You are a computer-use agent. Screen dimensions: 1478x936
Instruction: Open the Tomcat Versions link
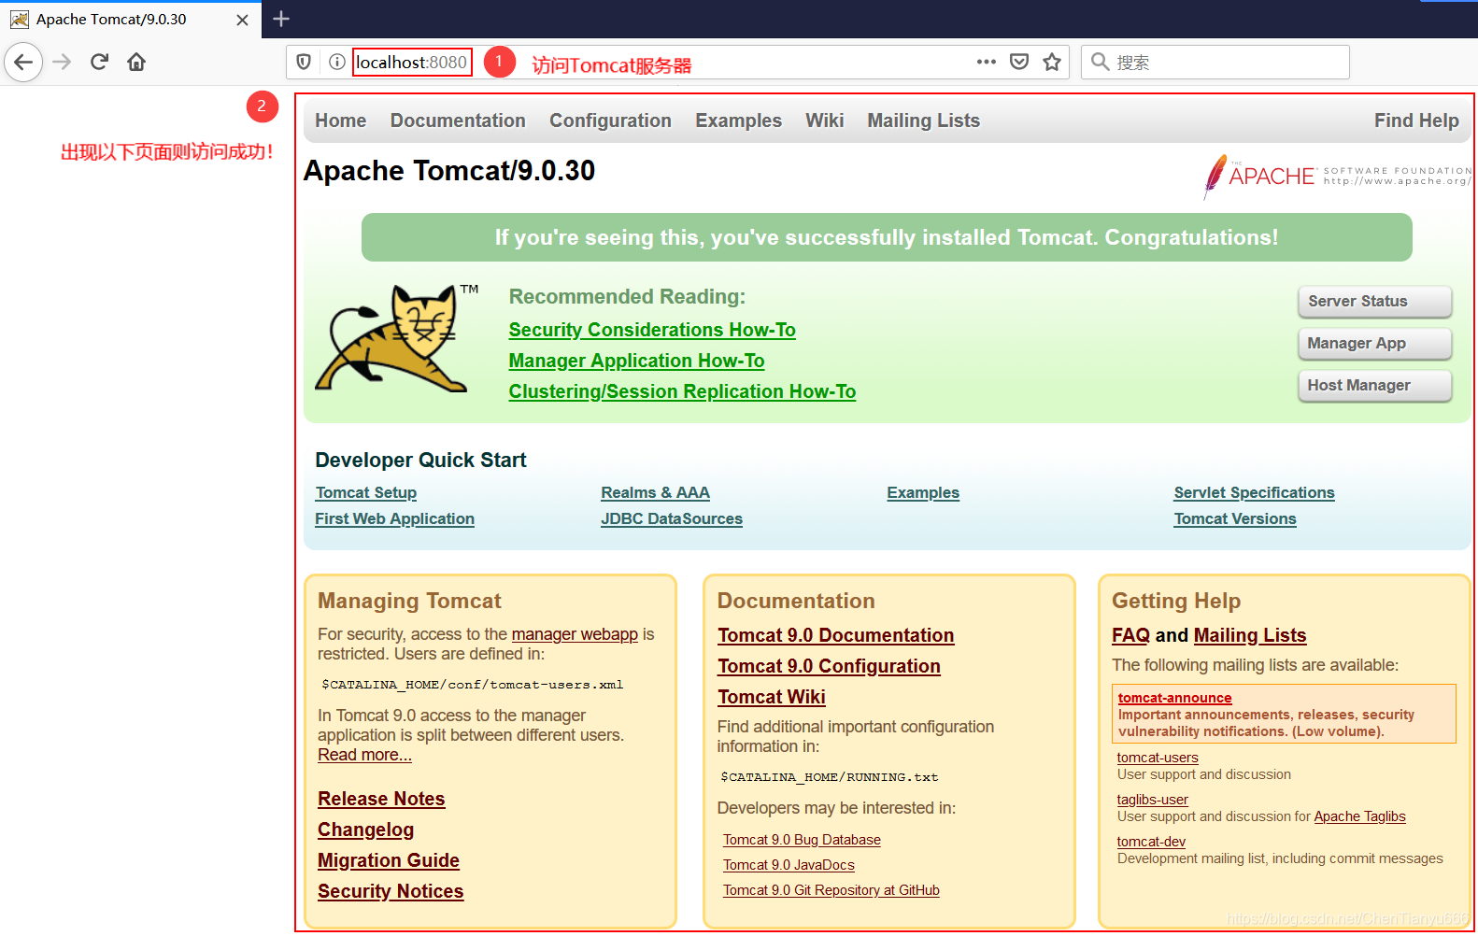(x=1235, y=518)
